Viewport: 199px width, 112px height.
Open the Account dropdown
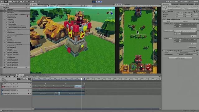(x=174, y=2)
